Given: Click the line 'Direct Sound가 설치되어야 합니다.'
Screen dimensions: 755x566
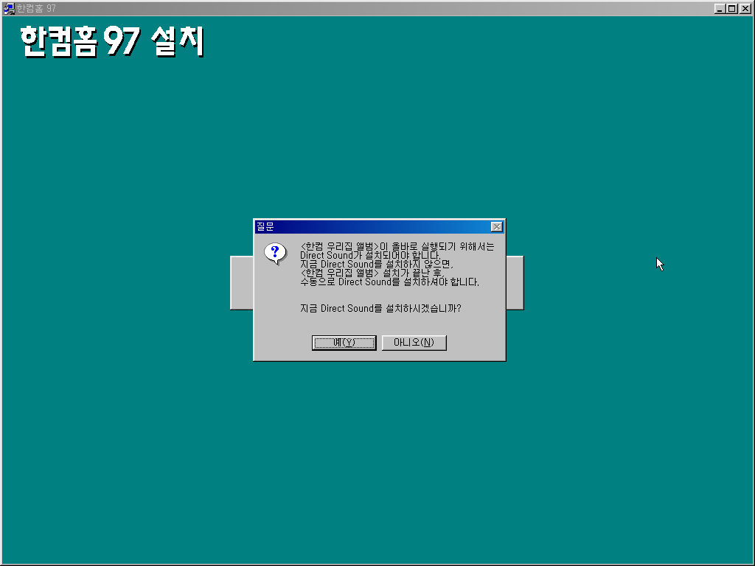Looking at the screenshot, I should (x=370, y=256).
